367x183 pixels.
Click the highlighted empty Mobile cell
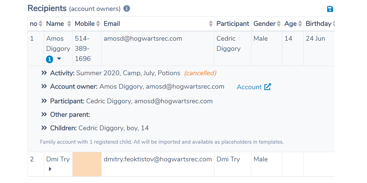pos(87,164)
